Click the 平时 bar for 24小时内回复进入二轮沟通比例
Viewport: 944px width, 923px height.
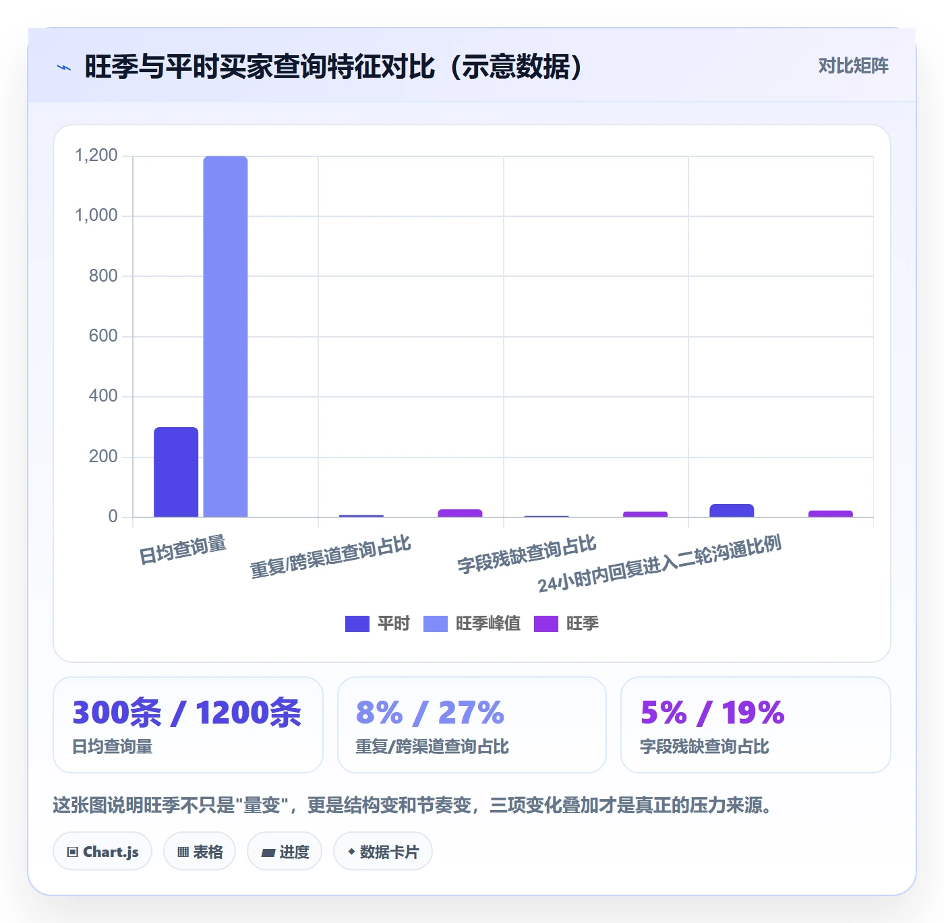732,511
